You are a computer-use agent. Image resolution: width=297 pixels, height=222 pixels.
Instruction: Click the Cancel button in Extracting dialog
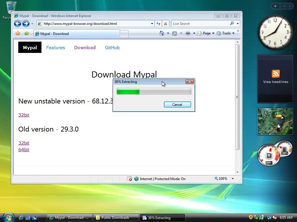(x=177, y=105)
